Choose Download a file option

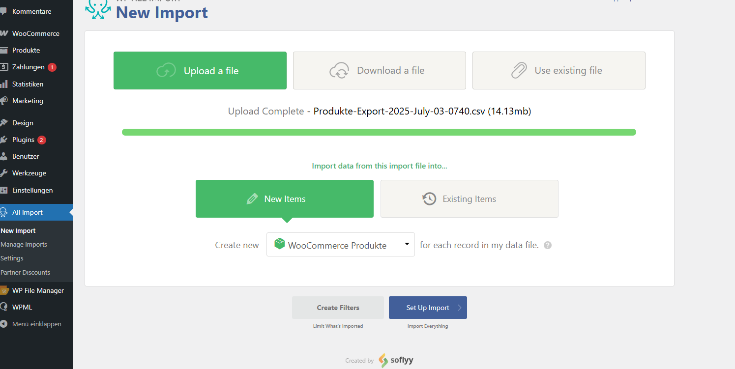[380, 71]
